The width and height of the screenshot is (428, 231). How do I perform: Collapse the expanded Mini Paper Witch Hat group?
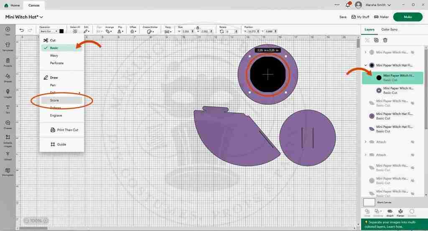coord(366,65)
